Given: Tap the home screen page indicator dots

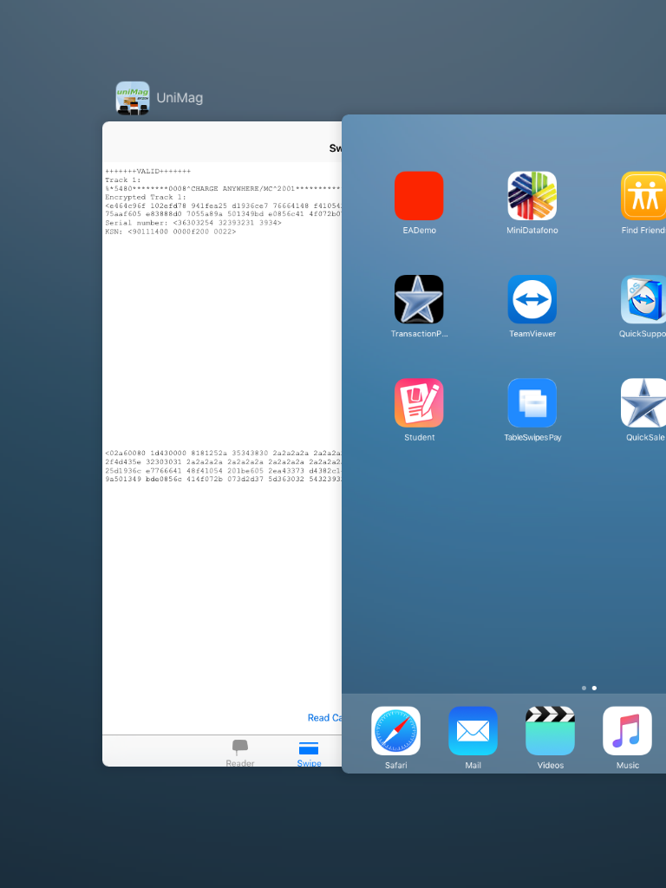Looking at the screenshot, I should click(x=589, y=688).
